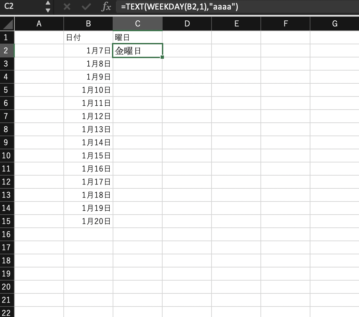
Task: Select the 1月13日 date cell
Action: tap(88, 129)
